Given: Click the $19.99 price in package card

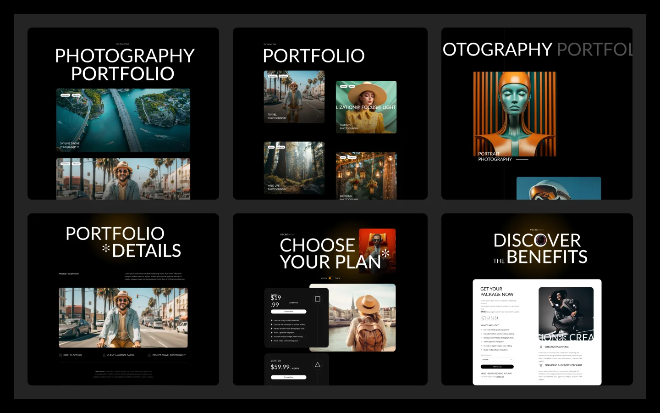Looking at the screenshot, I should coord(489,318).
